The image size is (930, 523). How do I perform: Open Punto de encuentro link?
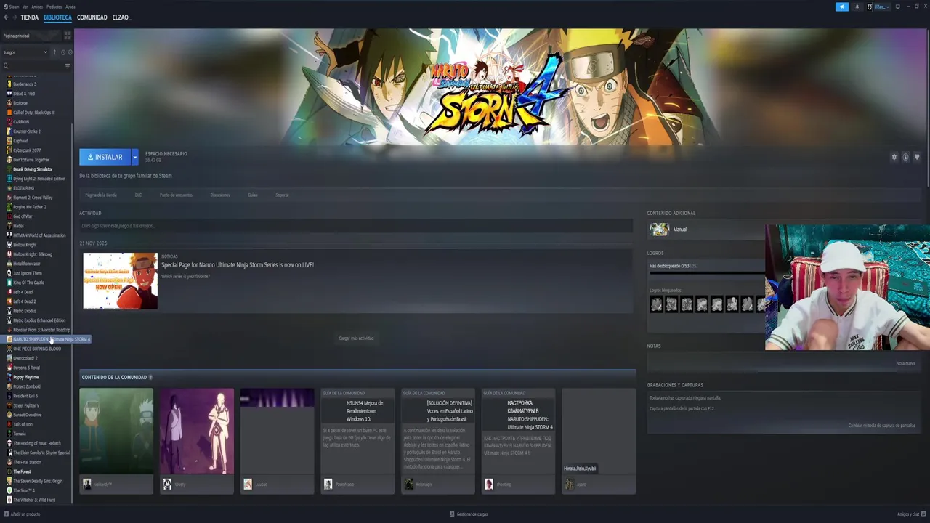point(176,195)
